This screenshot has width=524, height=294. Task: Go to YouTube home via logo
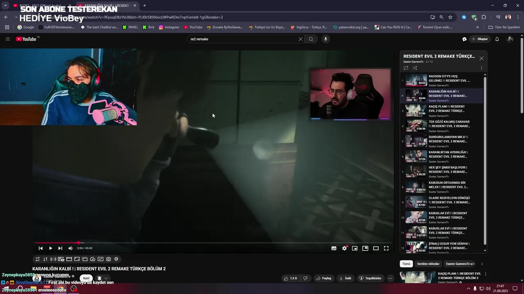coord(27,39)
